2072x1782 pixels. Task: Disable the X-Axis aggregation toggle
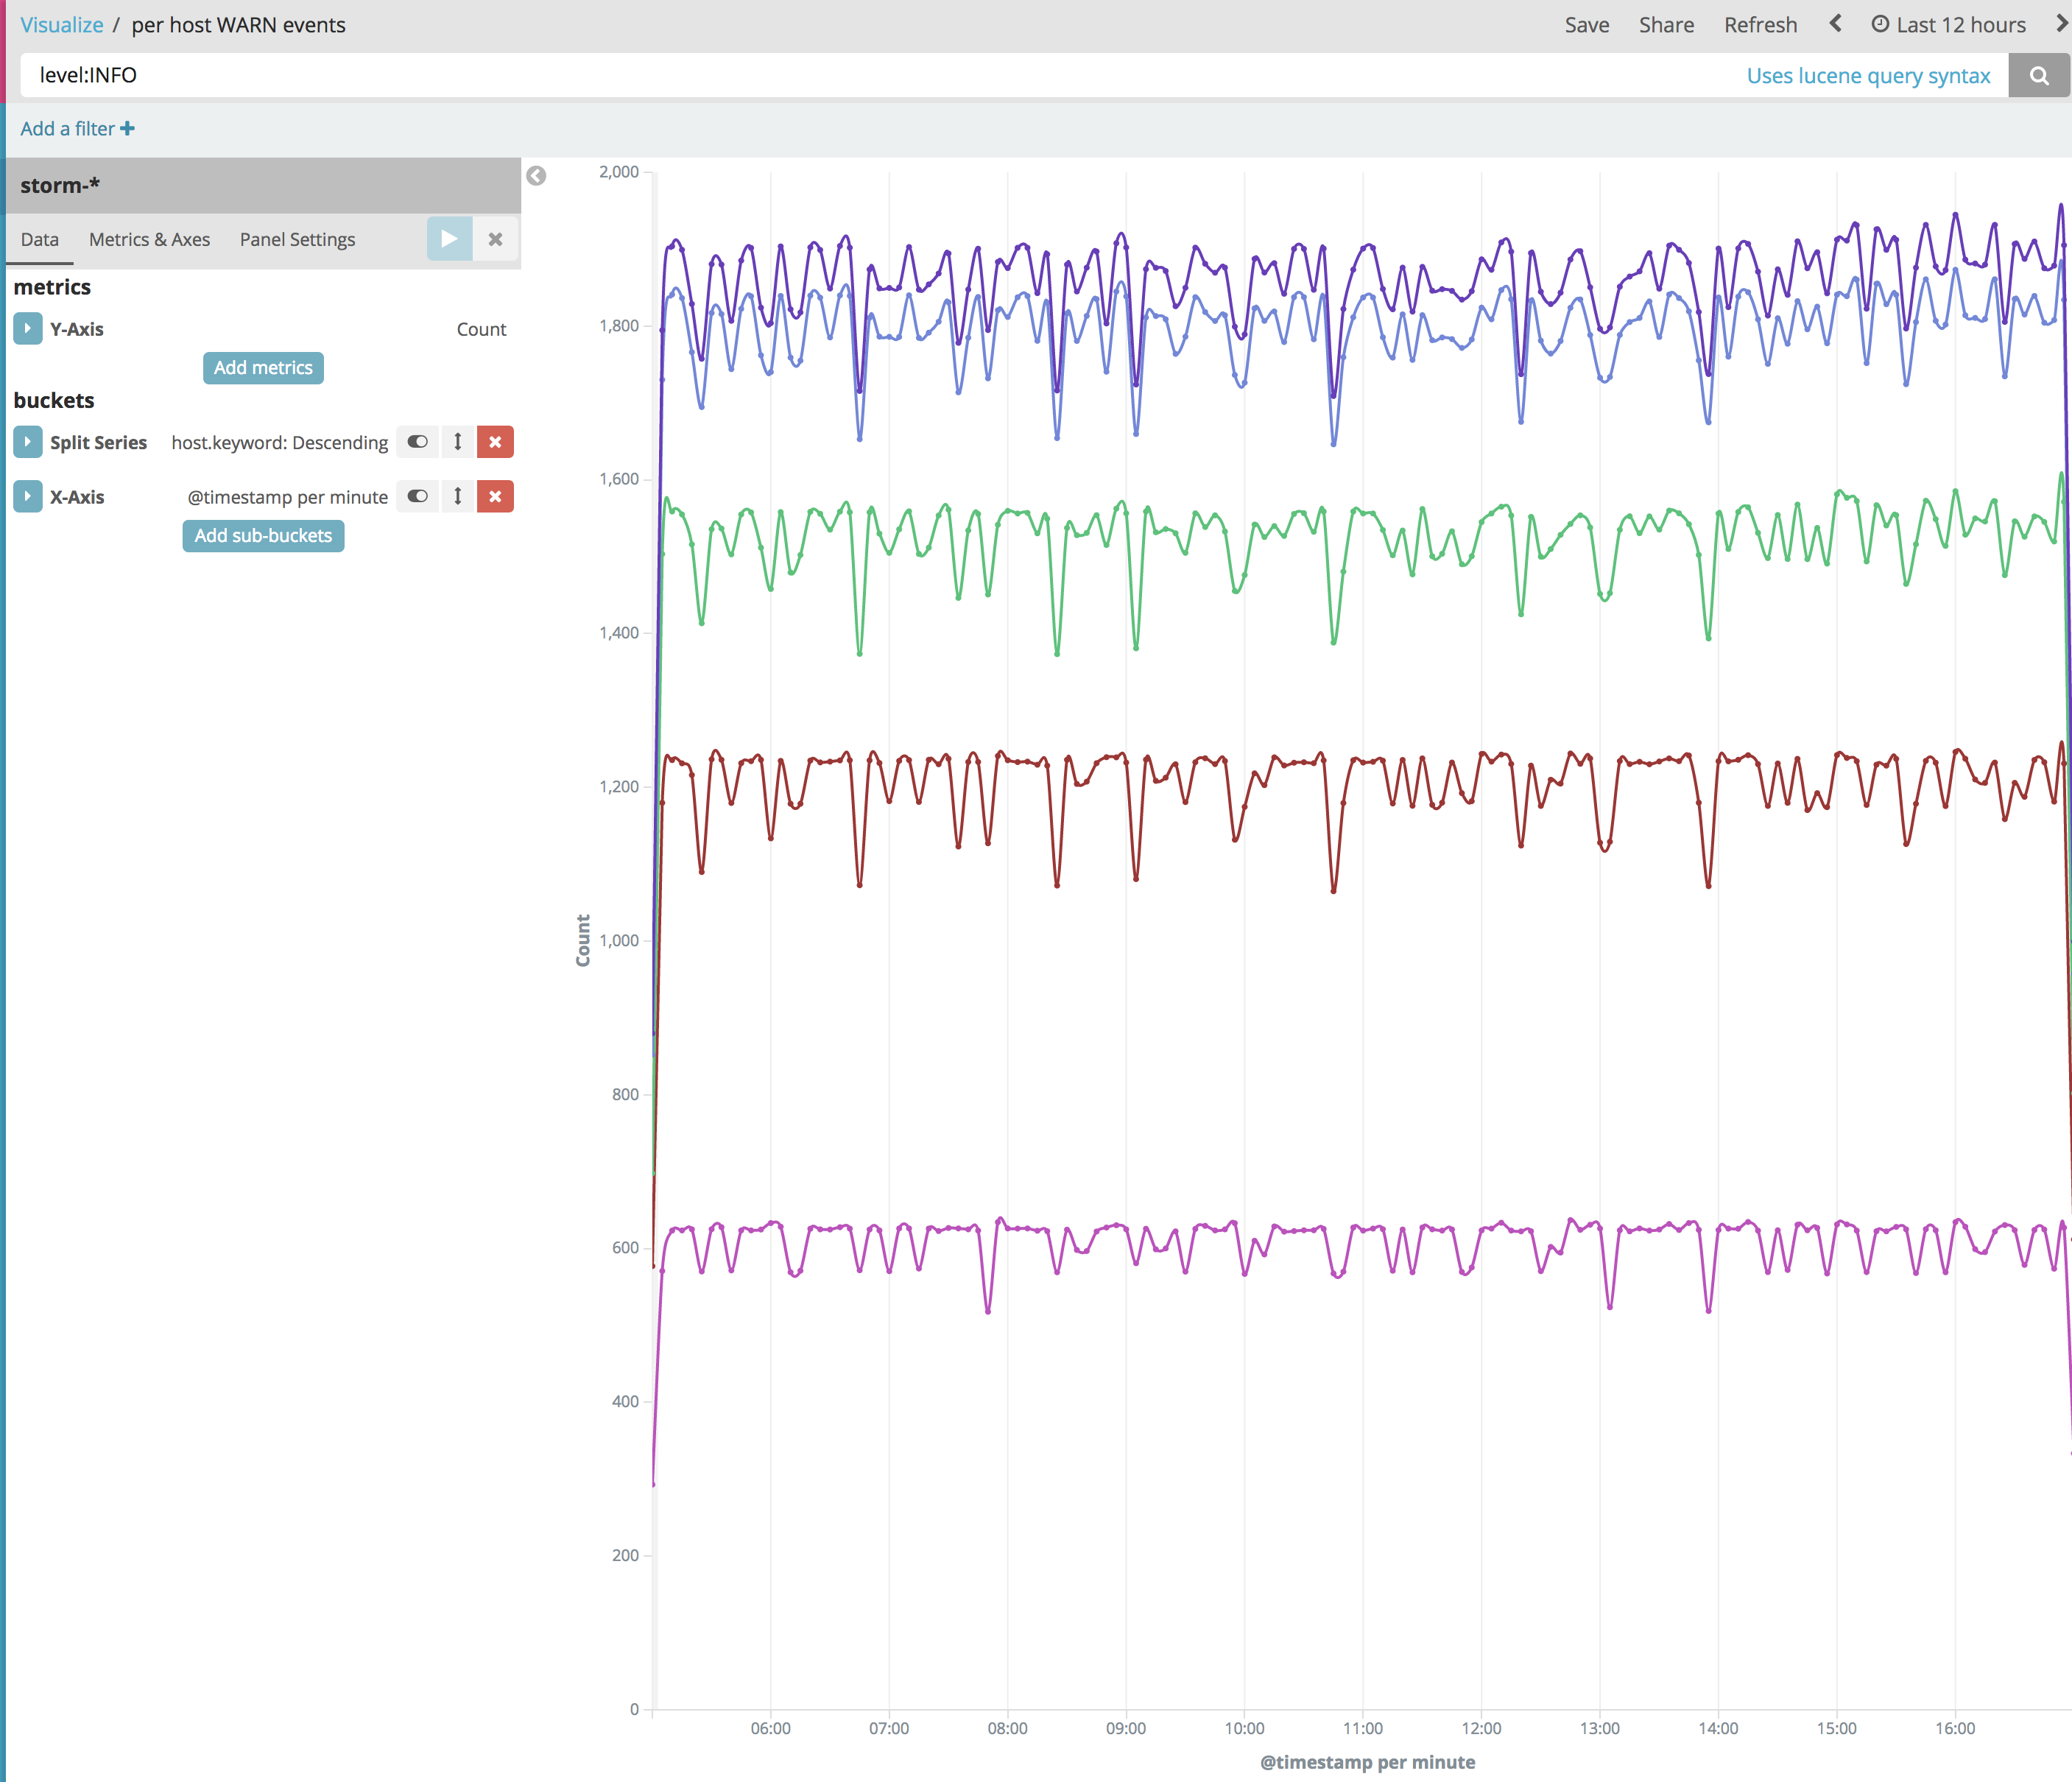(x=417, y=496)
